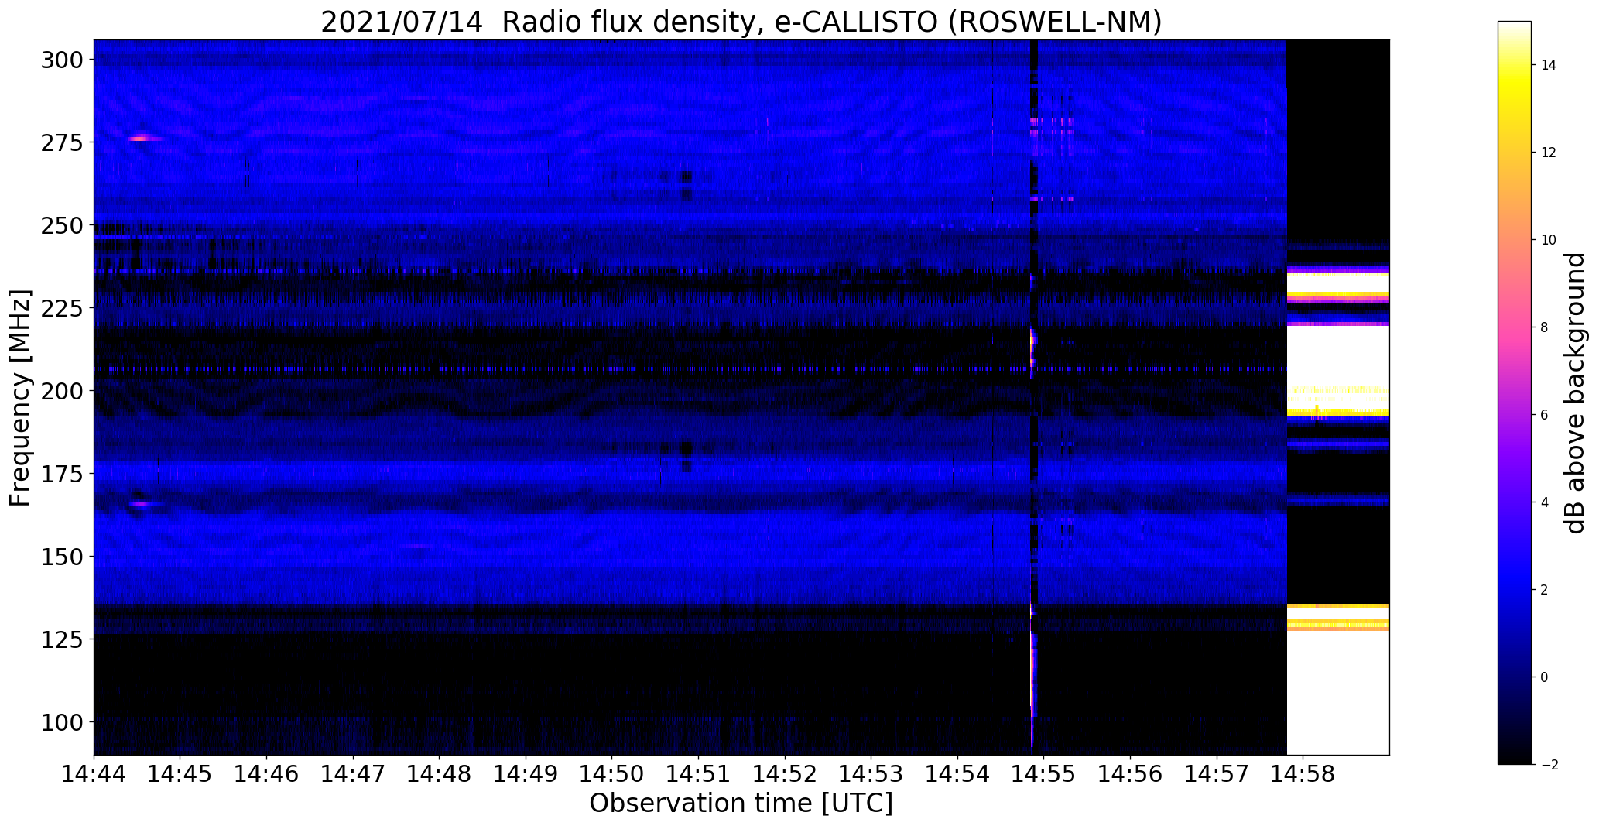The width and height of the screenshot is (1599, 826).
Task: Click the 14:44 time tick label
Action: 94,773
